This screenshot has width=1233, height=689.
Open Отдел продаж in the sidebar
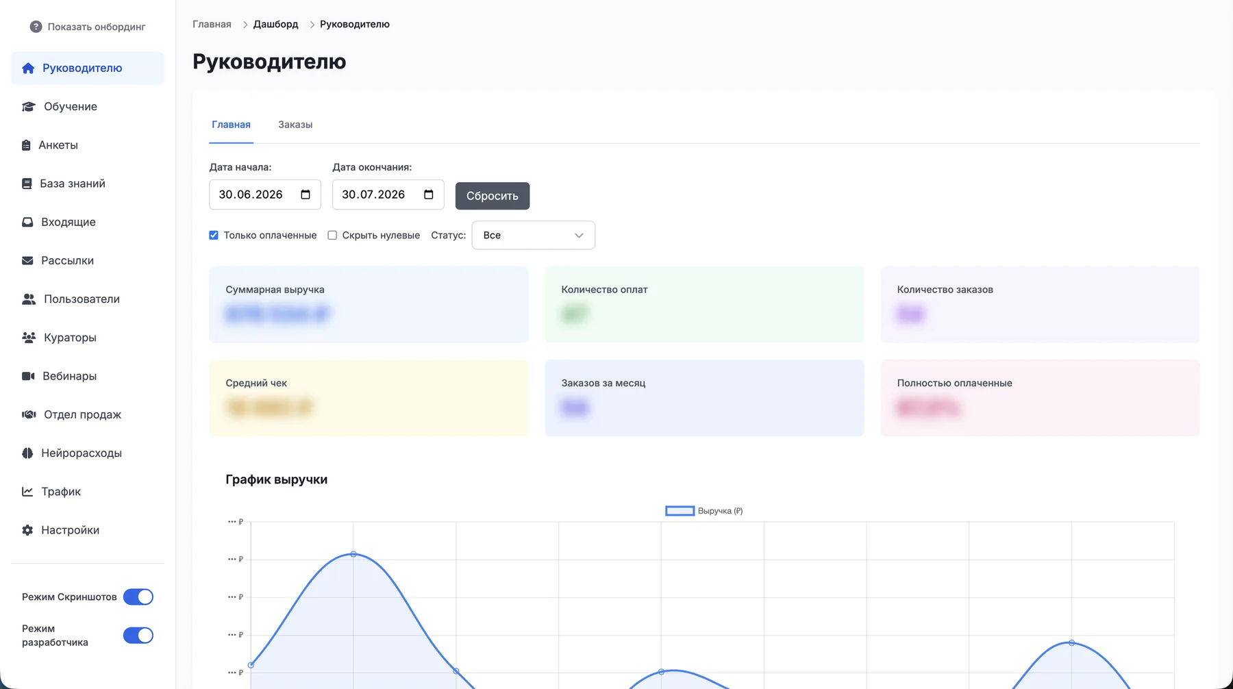[88, 414]
